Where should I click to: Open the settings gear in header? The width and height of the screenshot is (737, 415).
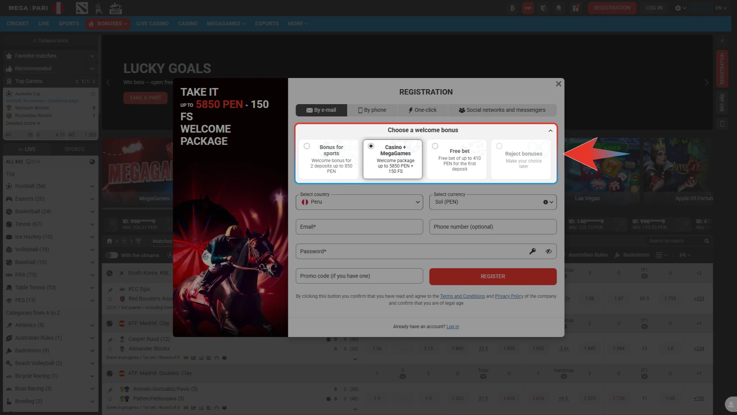click(x=678, y=8)
